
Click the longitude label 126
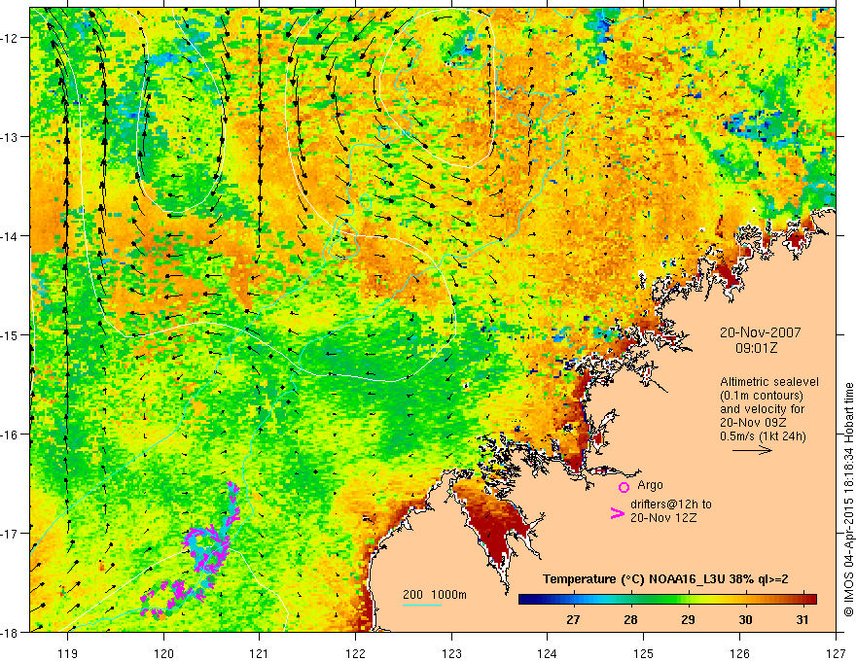click(x=739, y=654)
